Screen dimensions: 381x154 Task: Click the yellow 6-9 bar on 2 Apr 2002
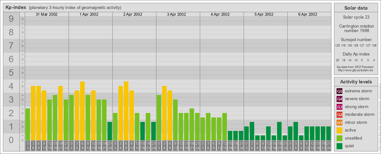[x=126, y=111]
